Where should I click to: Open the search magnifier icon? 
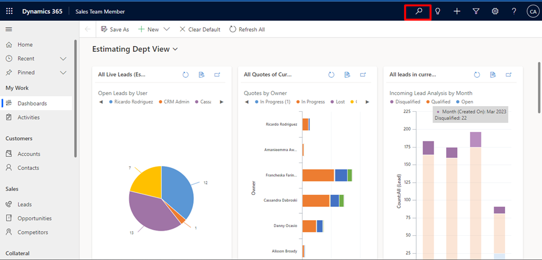point(419,12)
